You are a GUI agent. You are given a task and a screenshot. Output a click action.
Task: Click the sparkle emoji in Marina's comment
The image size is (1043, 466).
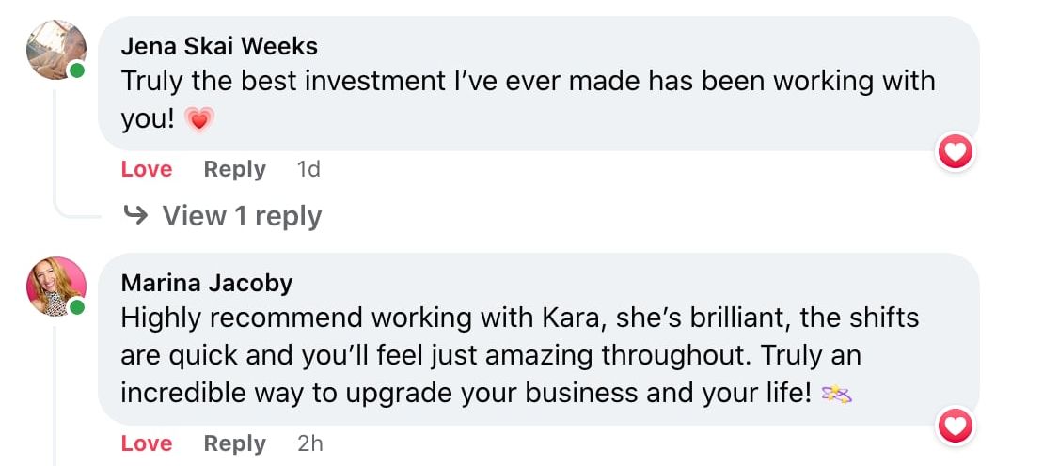[x=837, y=395]
